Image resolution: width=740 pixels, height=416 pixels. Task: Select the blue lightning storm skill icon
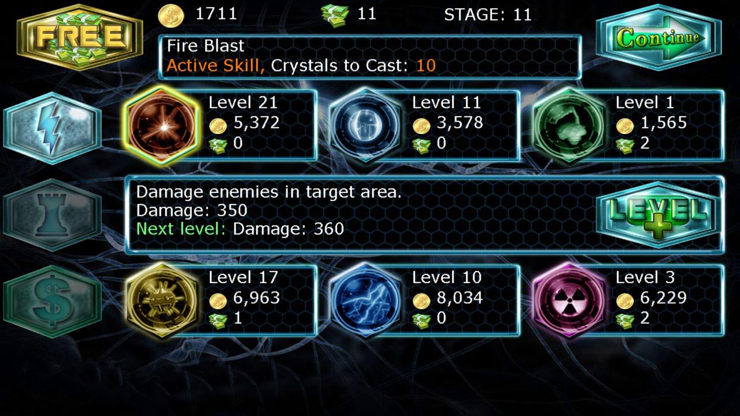point(365,300)
